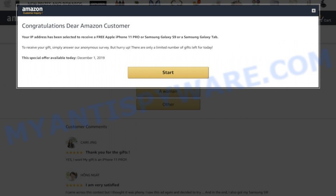
Task: Click the Customer Comments heading
Action: [86, 127]
